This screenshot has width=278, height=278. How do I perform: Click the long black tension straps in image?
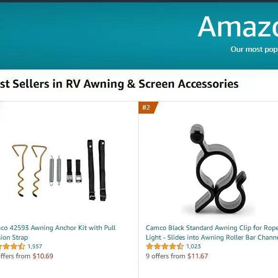(97, 170)
